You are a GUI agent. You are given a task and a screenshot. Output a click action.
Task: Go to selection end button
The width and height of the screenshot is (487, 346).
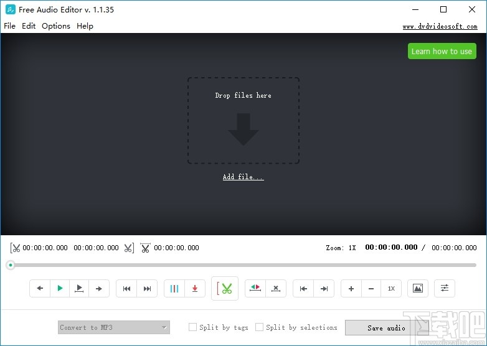click(x=324, y=288)
